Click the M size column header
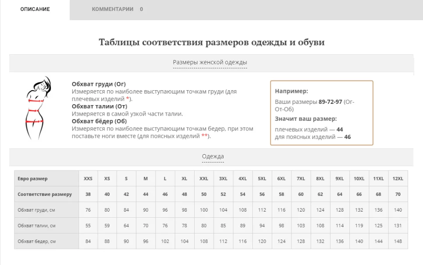This screenshot has width=423, height=265. (x=146, y=178)
